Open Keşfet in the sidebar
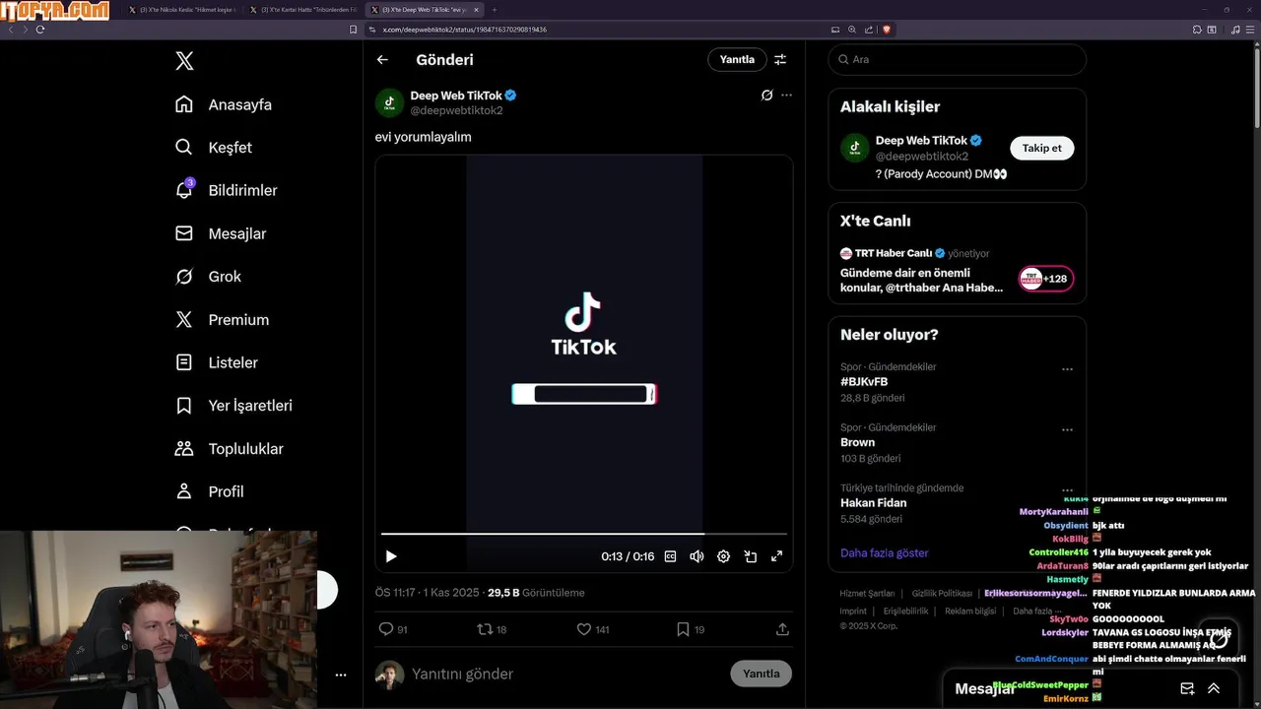The image size is (1261, 709). coord(214,148)
